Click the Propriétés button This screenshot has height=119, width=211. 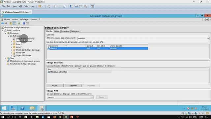point(91,86)
